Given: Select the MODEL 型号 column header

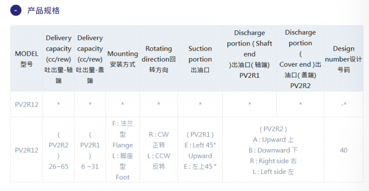Looking at the screenshot, I should [x=27, y=59].
